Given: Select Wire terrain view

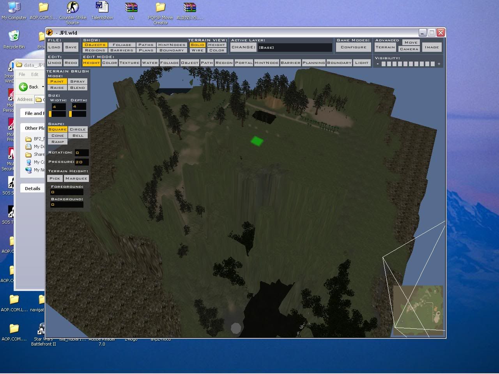Looking at the screenshot, I should [x=197, y=50].
